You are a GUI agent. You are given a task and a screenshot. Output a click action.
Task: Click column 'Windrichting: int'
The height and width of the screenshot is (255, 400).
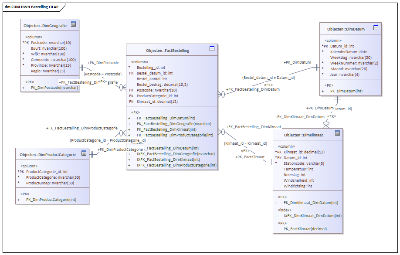tap(298, 186)
